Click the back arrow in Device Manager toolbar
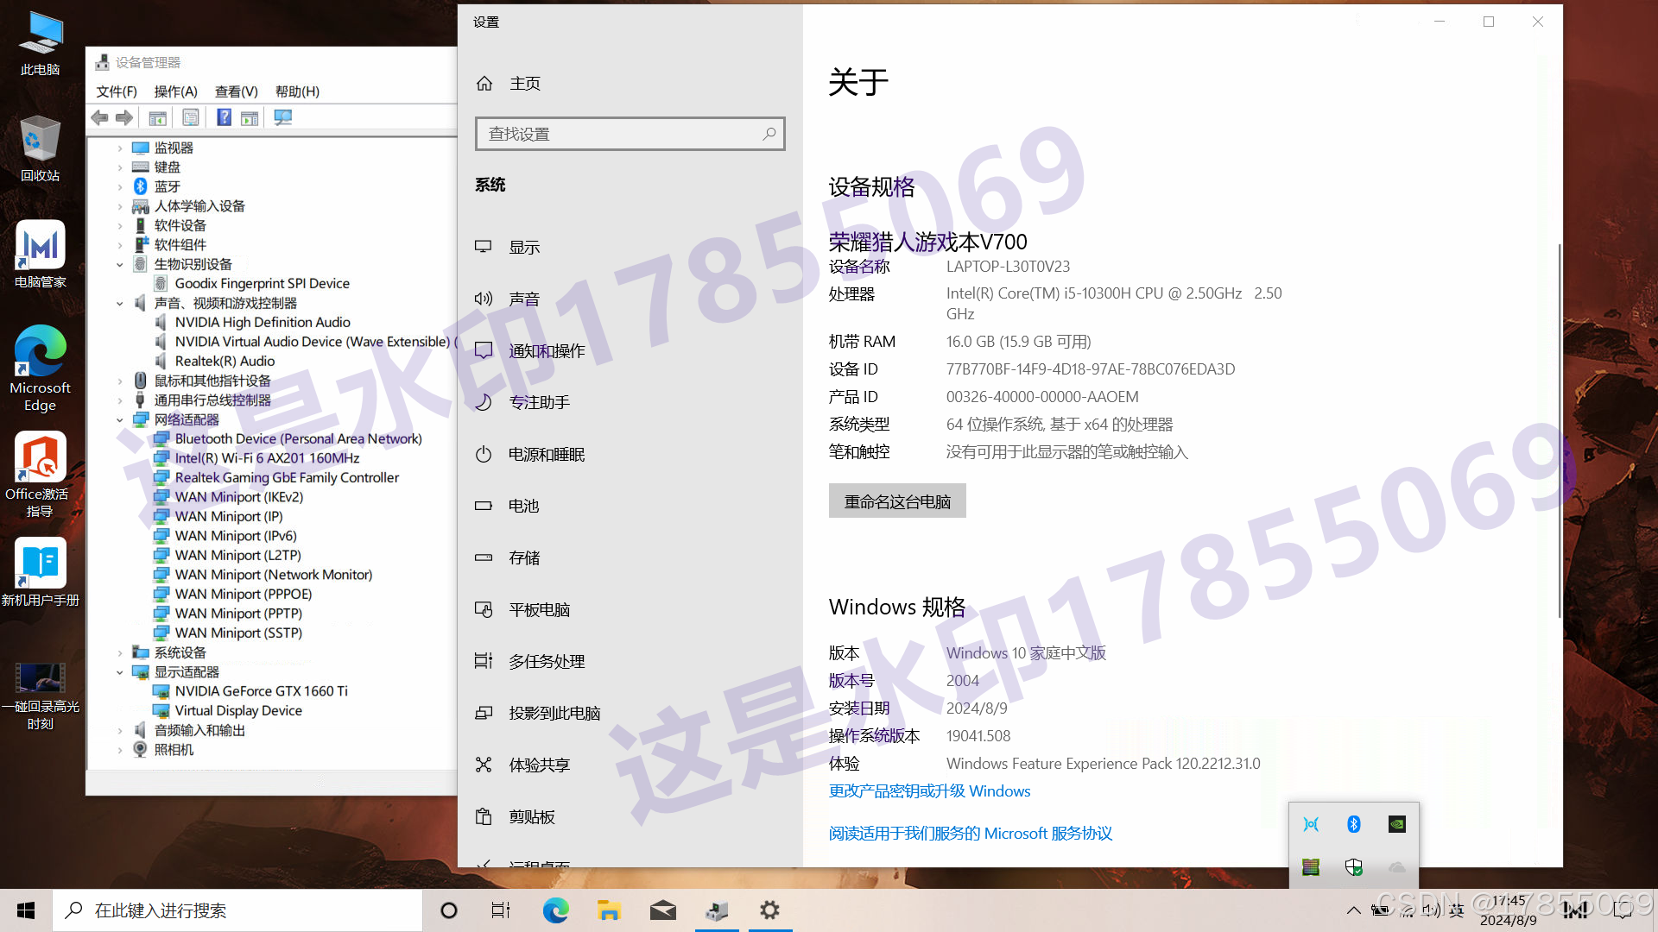The width and height of the screenshot is (1658, 932). point(99,117)
